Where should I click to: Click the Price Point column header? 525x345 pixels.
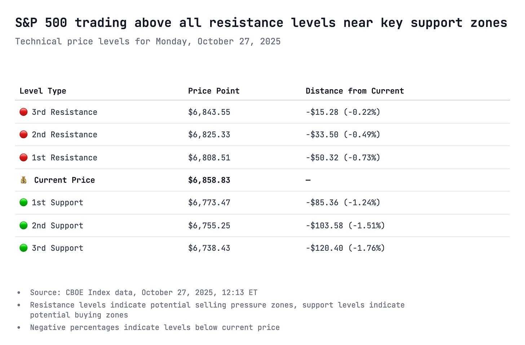[x=214, y=91]
